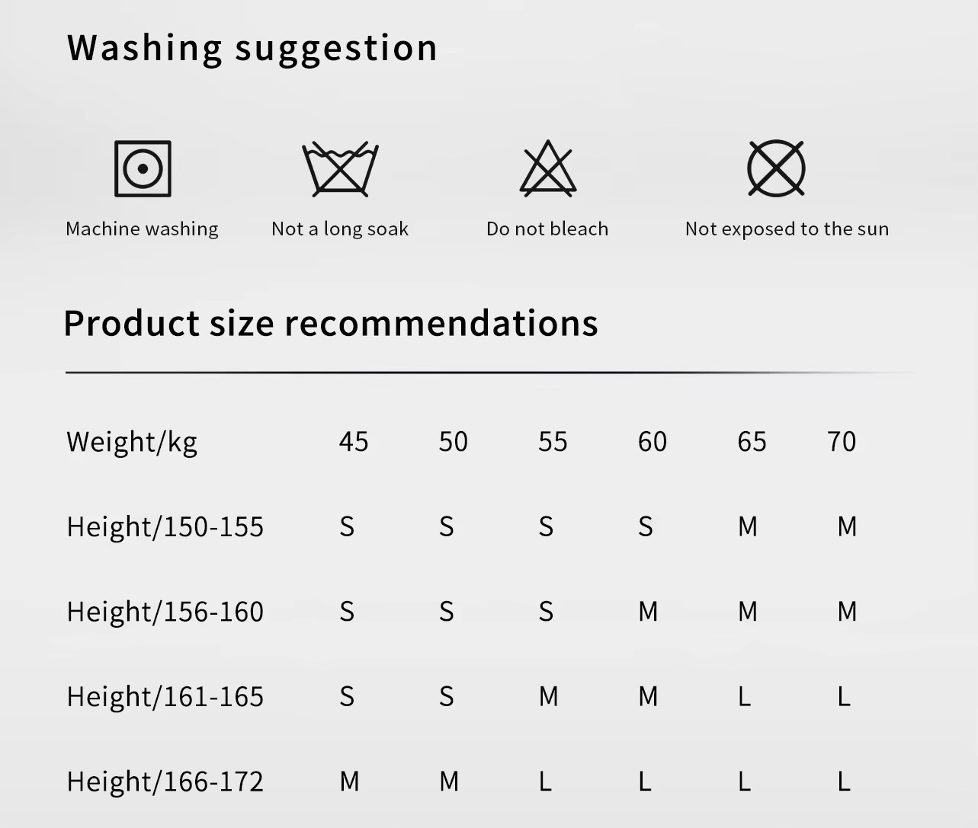Select the 'Not exposed to the sun' label
This screenshot has height=828, width=978.
pyautogui.click(x=787, y=229)
